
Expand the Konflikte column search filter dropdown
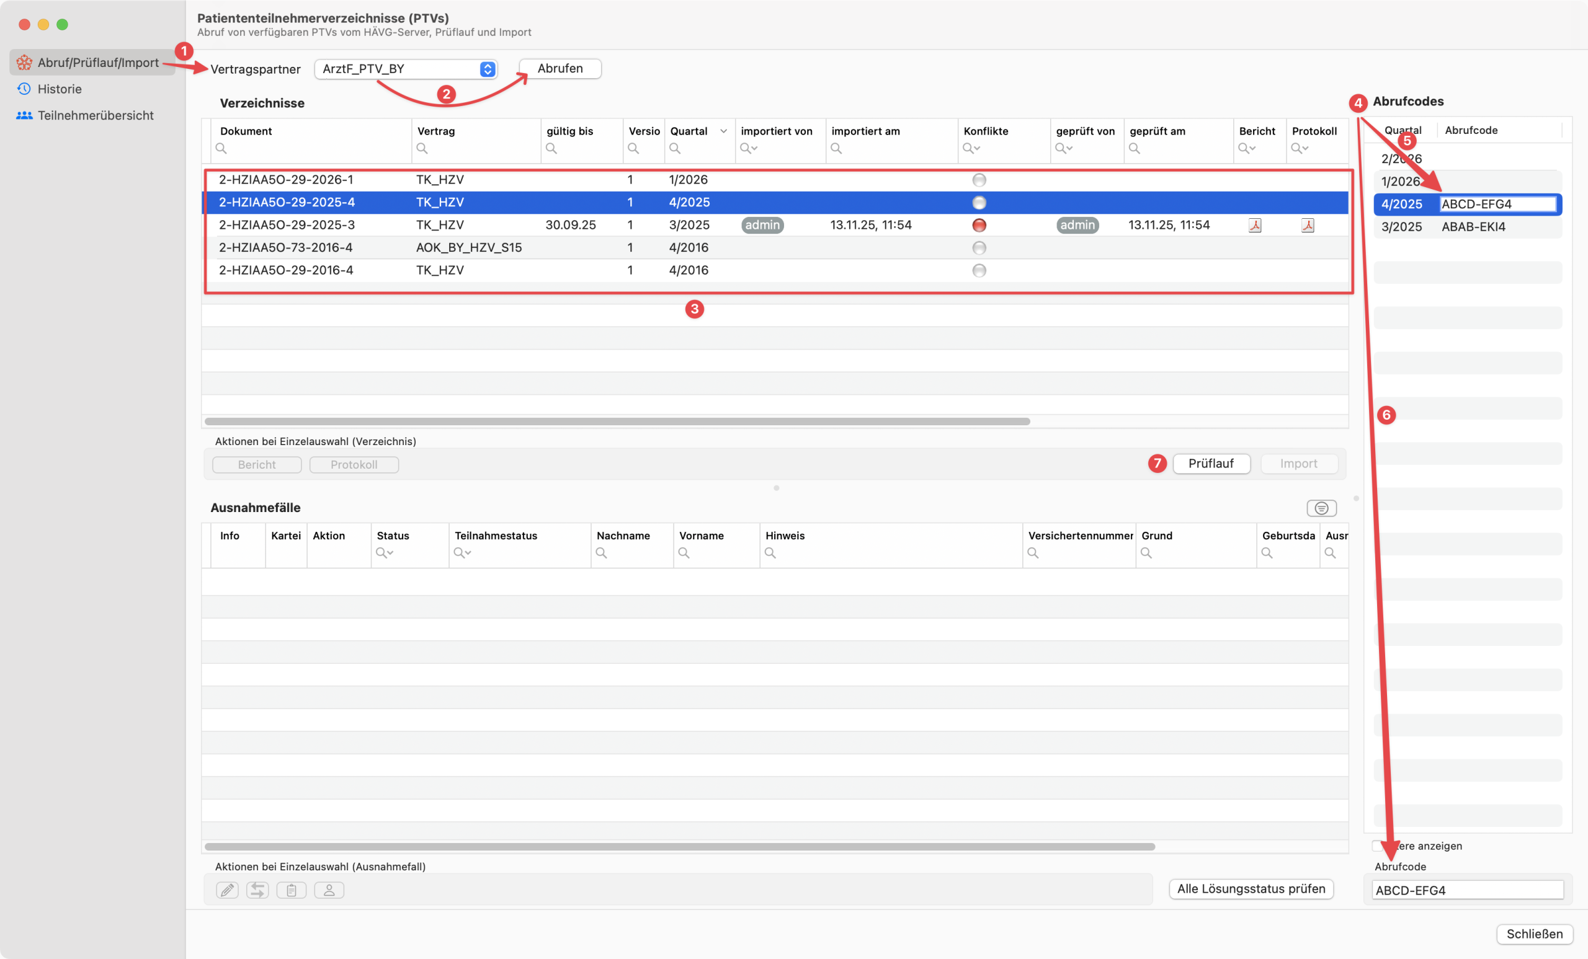pyautogui.click(x=971, y=149)
